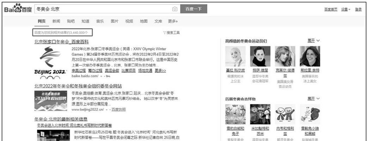Click the 2018年校园招聘 thumbnail
Viewport: 369px width, 141px height.
click(x=51, y=101)
